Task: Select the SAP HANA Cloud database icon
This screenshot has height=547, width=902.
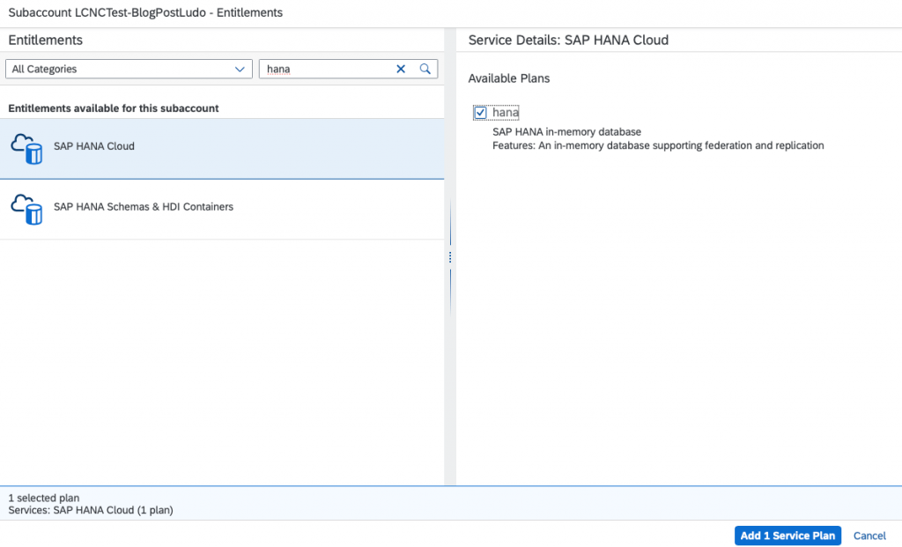Action: point(27,148)
